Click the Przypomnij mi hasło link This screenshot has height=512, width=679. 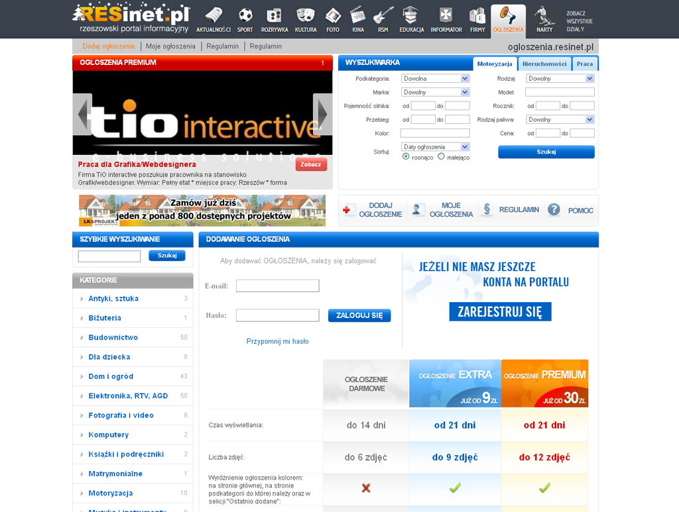pos(278,341)
